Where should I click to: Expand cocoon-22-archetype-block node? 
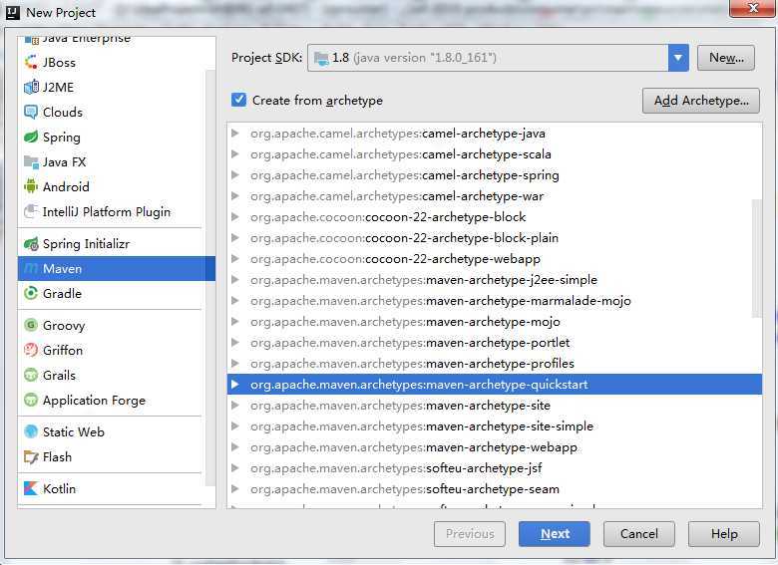pyautogui.click(x=235, y=217)
